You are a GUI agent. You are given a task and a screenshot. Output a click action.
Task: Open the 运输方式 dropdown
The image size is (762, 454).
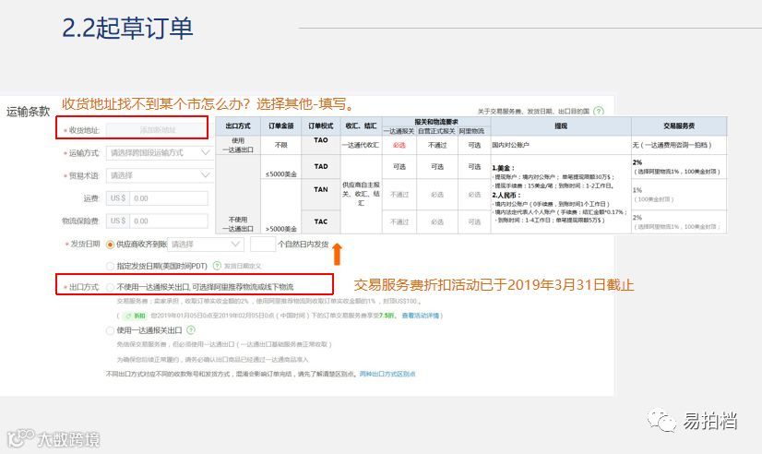(x=160, y=152)
